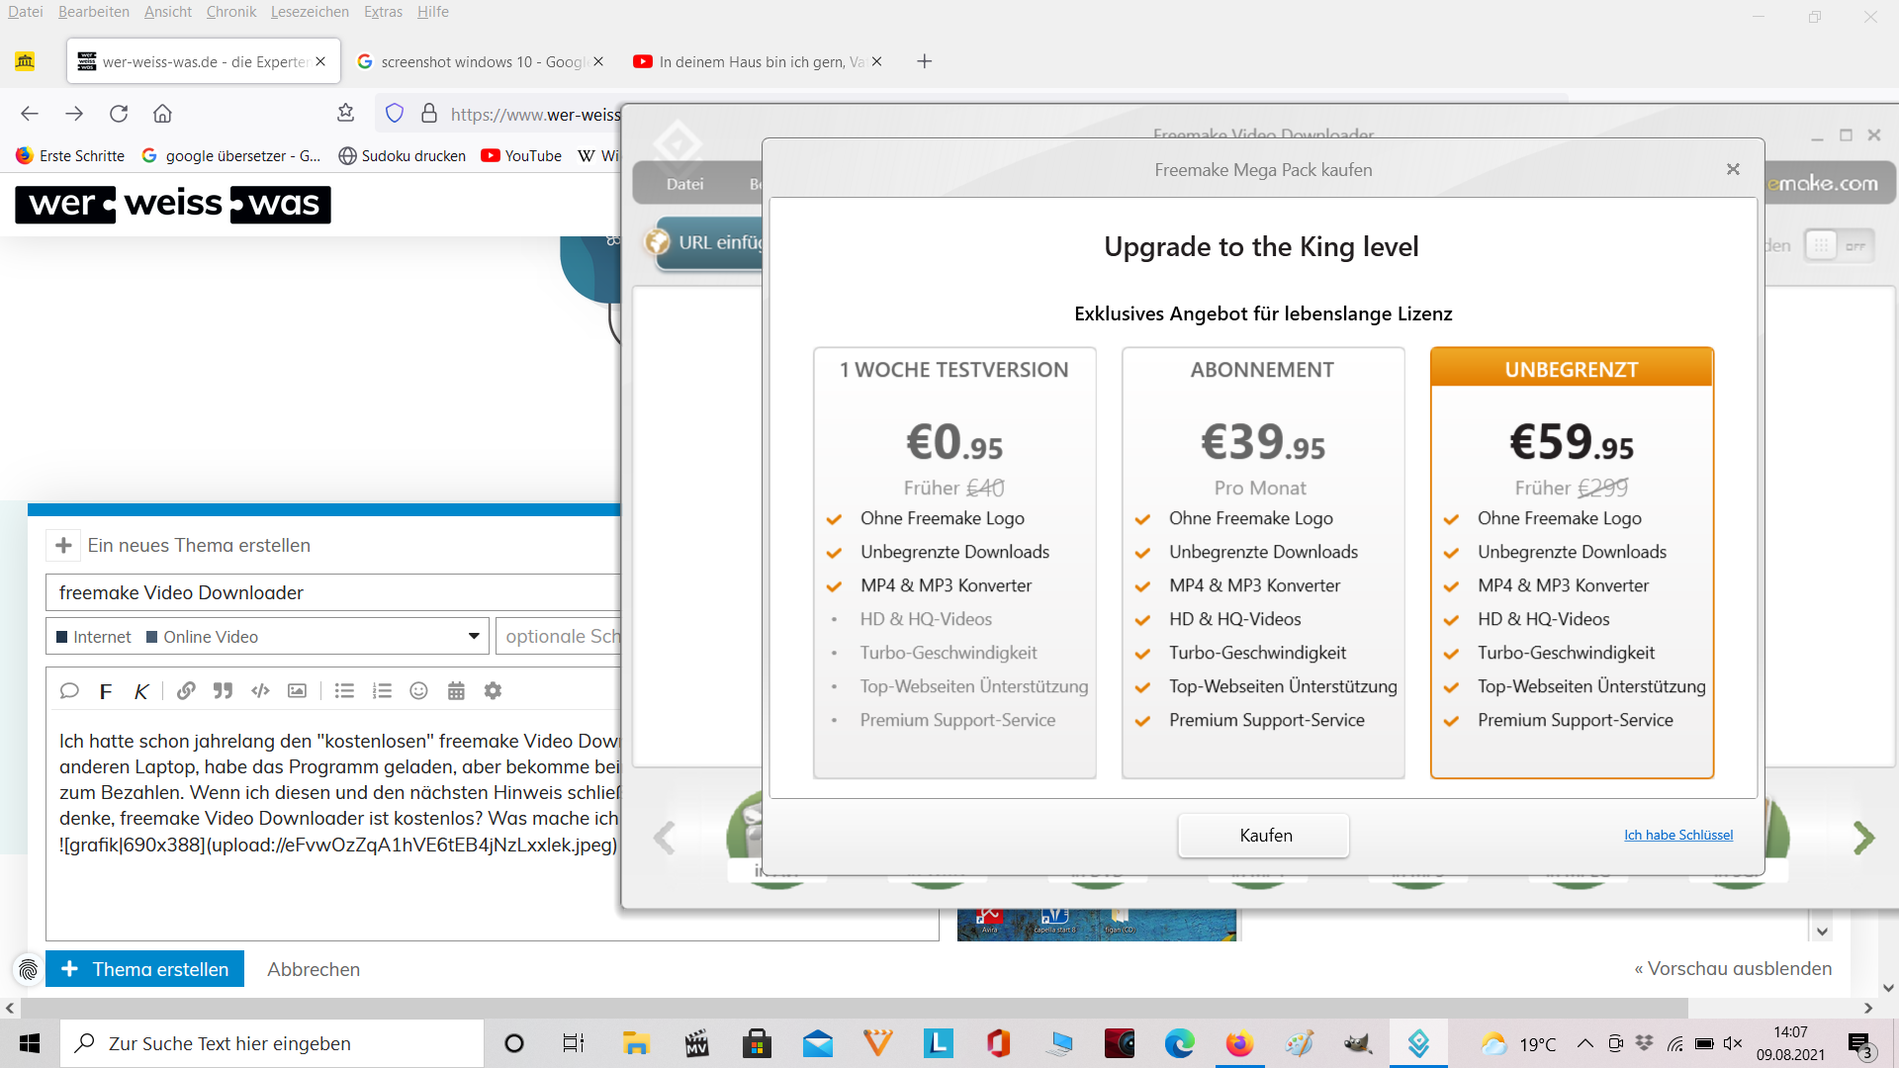Viewport: 1899px width, 1068px height.
Task: Insert preformatted code in the editor
Action: 260,691
